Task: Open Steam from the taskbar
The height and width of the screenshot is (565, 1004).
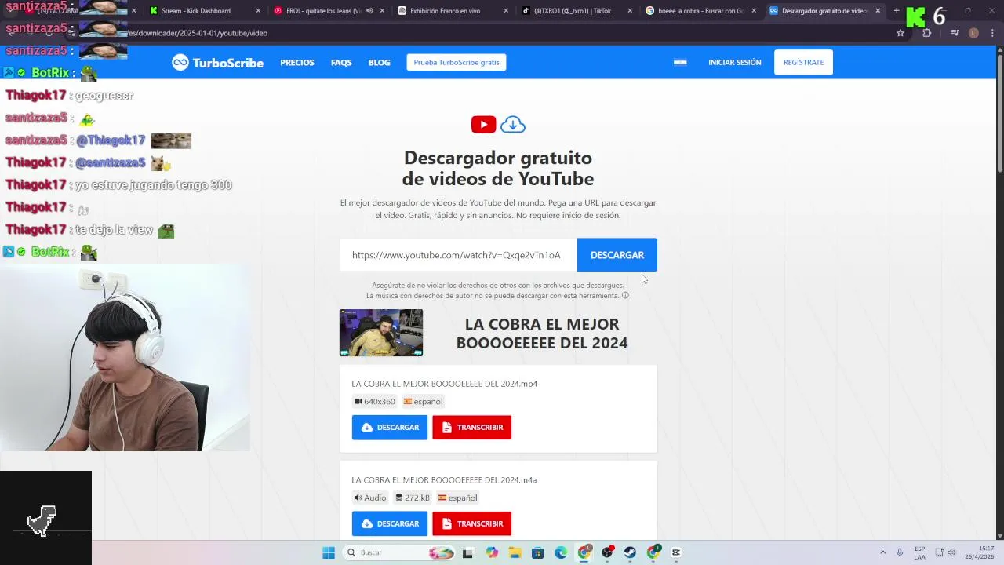Action: (x=630, y=552)
